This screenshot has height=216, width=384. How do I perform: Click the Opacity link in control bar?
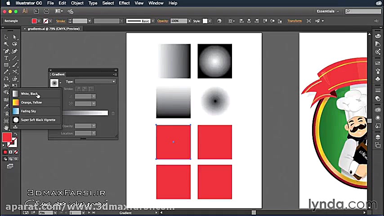click(x=163, y=21)
